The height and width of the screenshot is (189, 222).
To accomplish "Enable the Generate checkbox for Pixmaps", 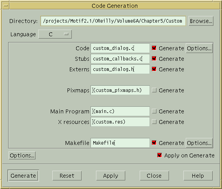I will coord(154,90).
